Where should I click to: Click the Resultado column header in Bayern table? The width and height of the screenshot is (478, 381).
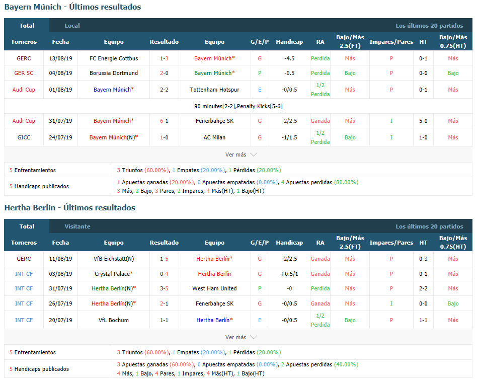(x=164, y=41)
